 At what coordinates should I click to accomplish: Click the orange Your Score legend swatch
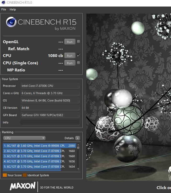pos(5,175)
